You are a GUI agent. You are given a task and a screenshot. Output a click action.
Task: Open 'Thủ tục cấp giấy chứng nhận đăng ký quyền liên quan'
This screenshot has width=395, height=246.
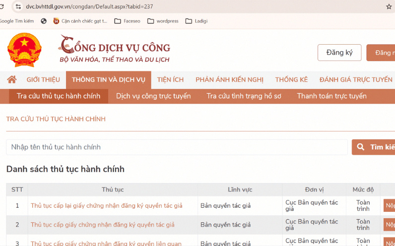point(106,244)
